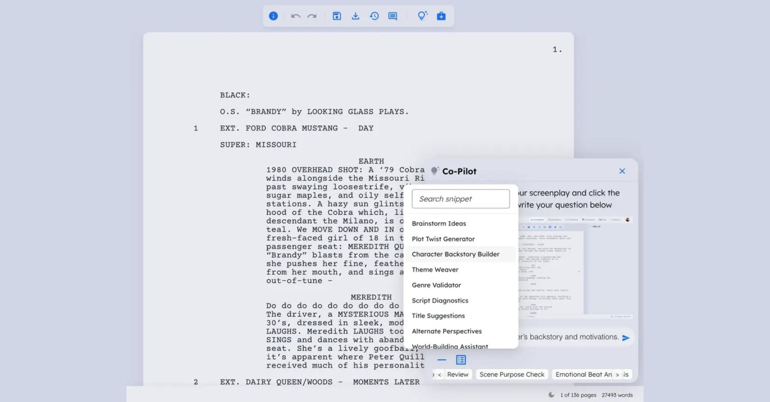Open the add-ons briefcase tool
Viewport: 770px width, 402px height.
(x=442, y=16)
